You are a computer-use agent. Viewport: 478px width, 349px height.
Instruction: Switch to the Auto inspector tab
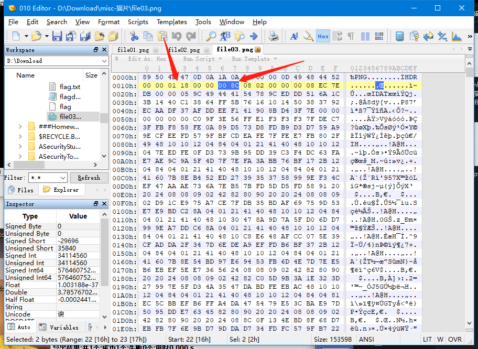[x=19, y=327]
